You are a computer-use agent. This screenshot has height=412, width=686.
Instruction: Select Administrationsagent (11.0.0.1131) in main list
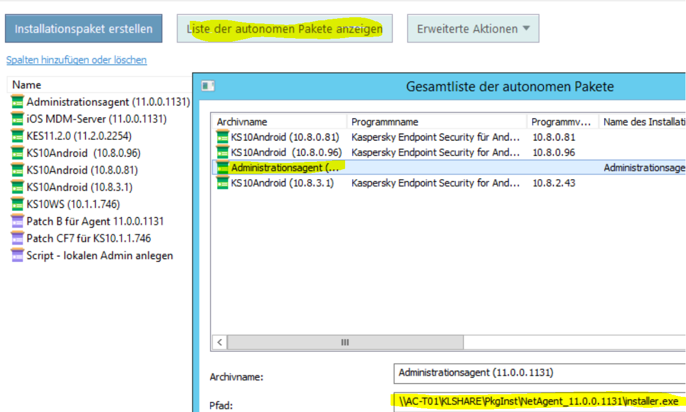click(x=108, y=102)
